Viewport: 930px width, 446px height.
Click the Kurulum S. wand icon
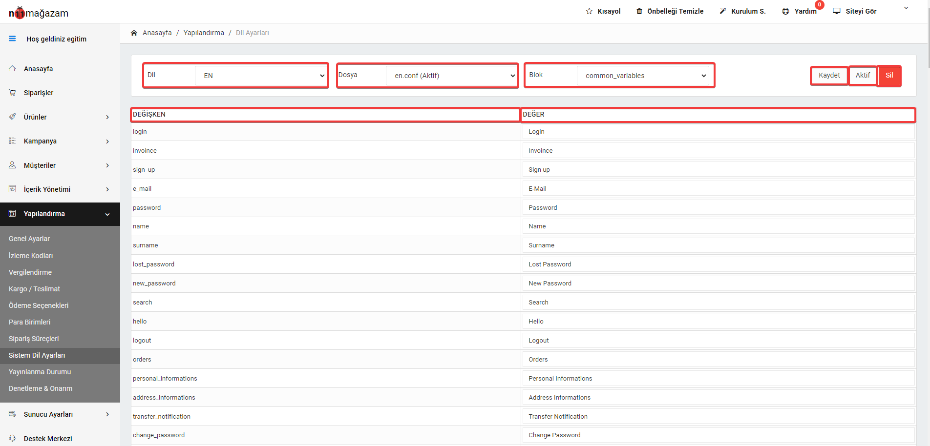(723, 11)
